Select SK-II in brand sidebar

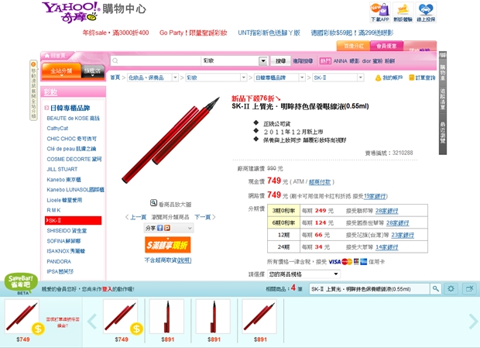[74, 220]
